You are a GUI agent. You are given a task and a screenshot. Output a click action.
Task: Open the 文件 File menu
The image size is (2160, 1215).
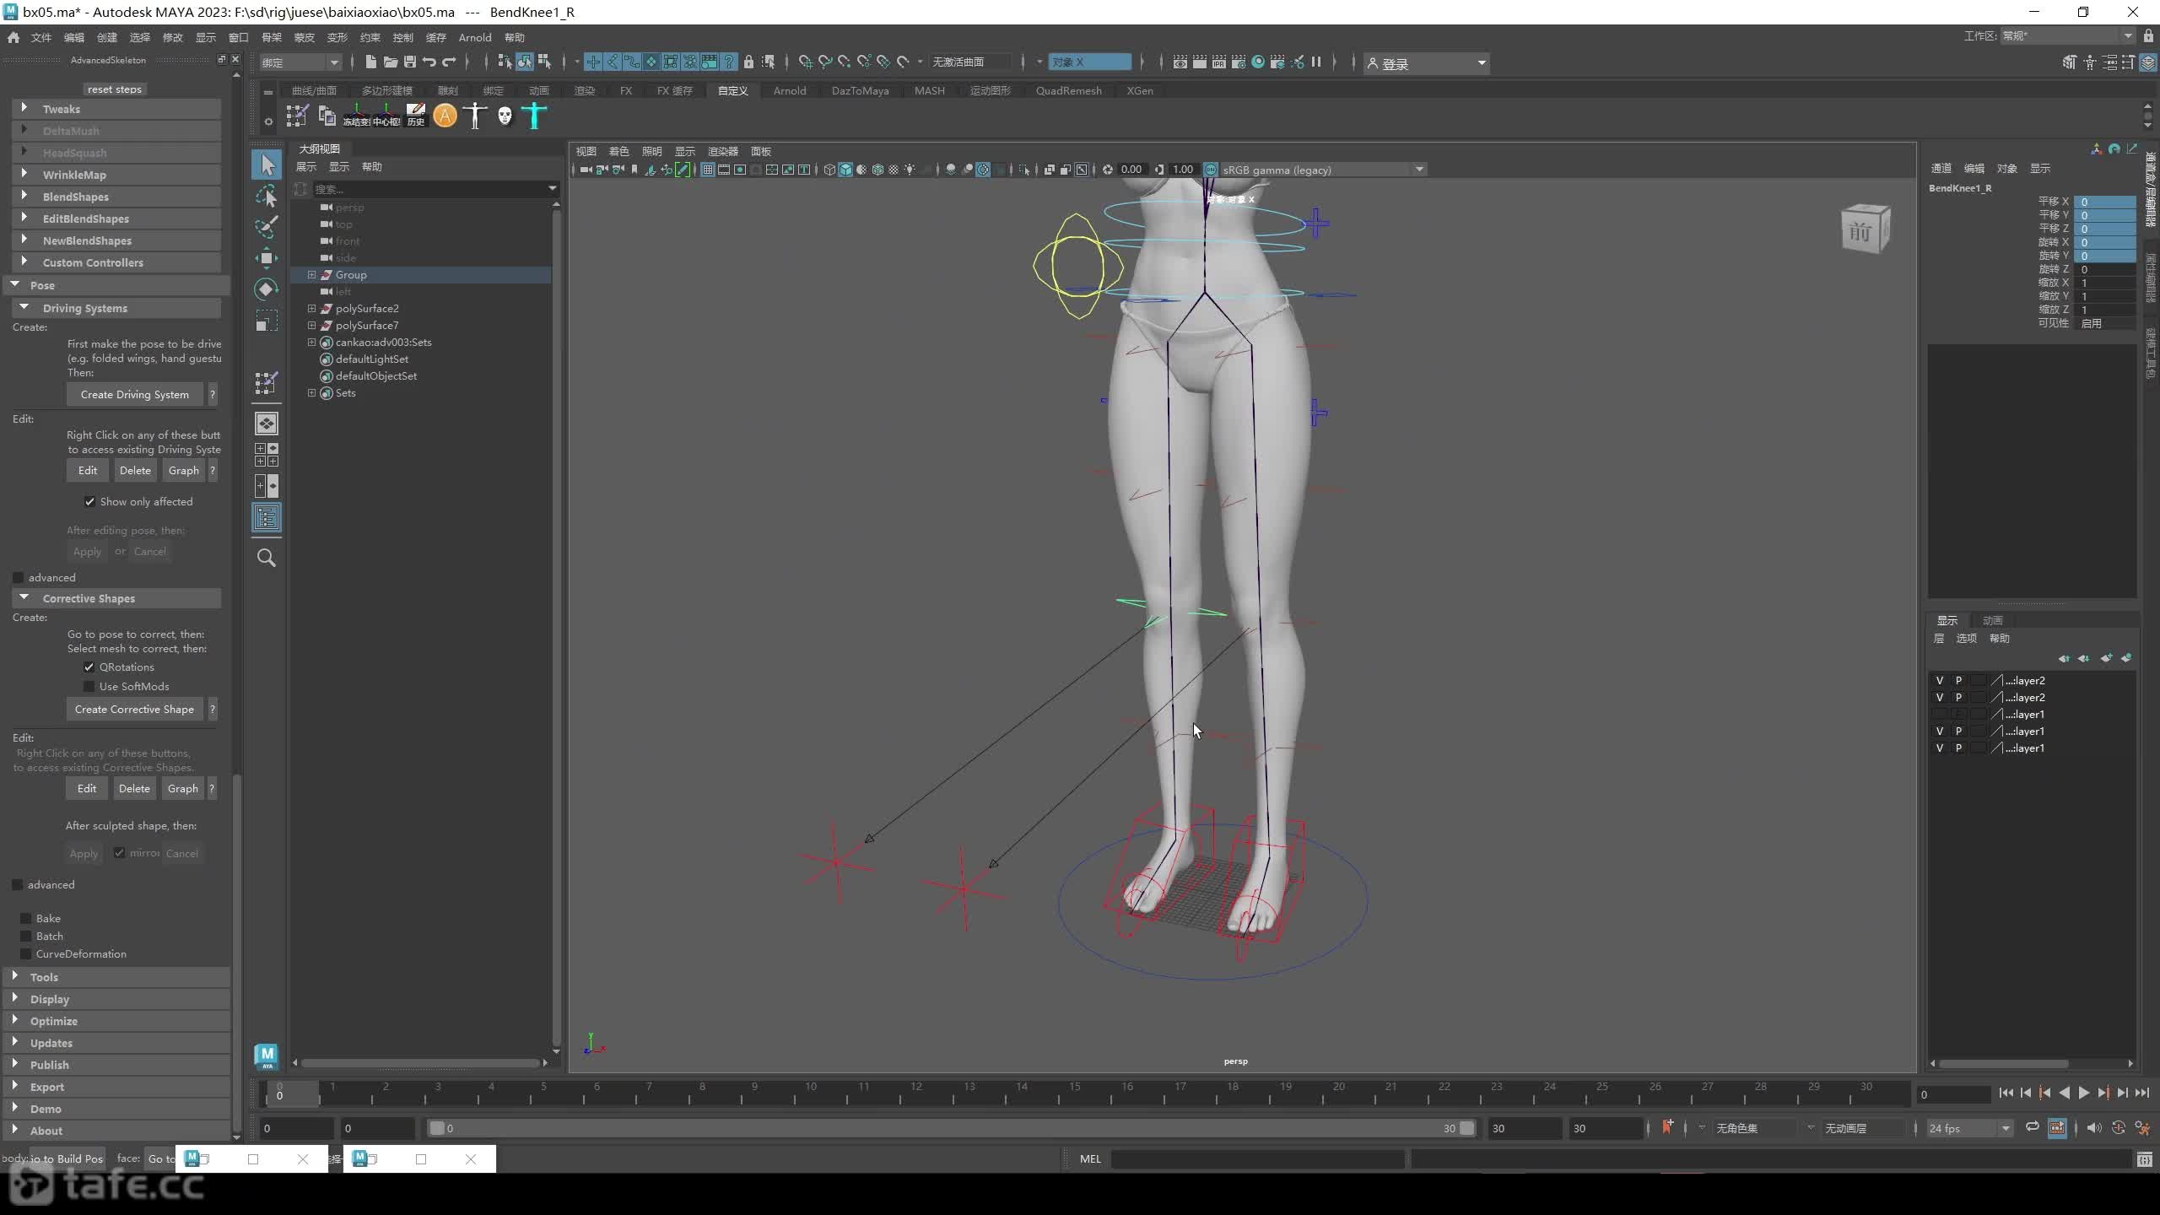coord(41,37)
